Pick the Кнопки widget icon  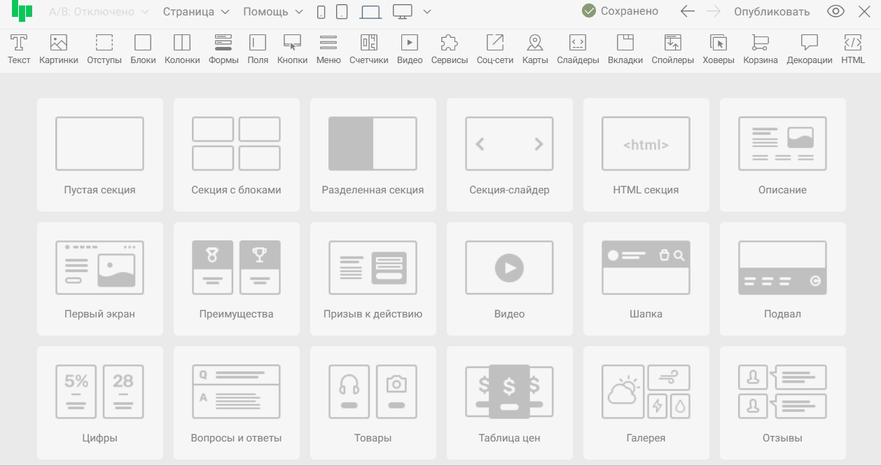[292, 49]
